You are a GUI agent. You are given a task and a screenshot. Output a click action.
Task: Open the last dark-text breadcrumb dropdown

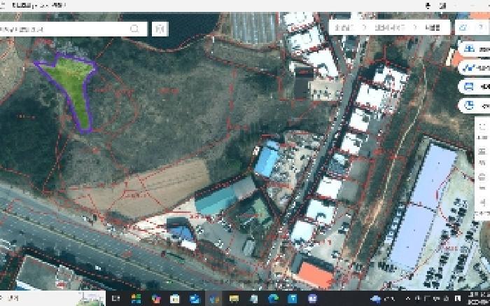tap(433, 27)
